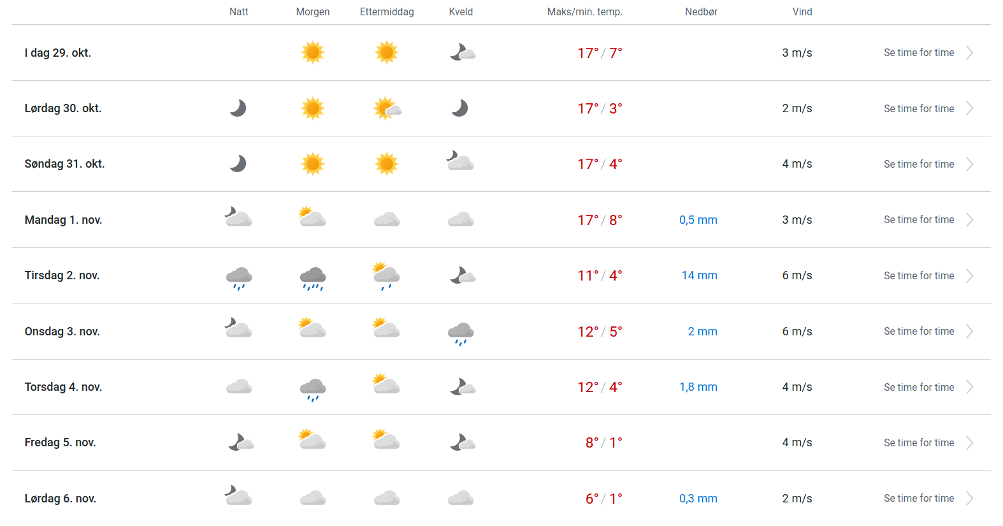Viewport: 1003px width, 526px height.
Task: Select the Onsdag 3. nov. row label
Action: (62, 332)
